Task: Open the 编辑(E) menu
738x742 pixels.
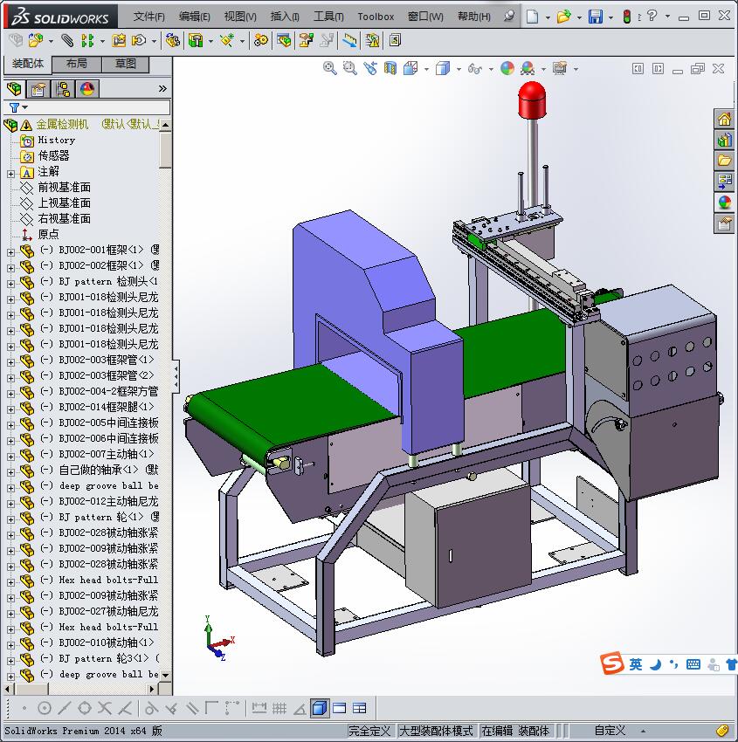Action: coord(194,17)
